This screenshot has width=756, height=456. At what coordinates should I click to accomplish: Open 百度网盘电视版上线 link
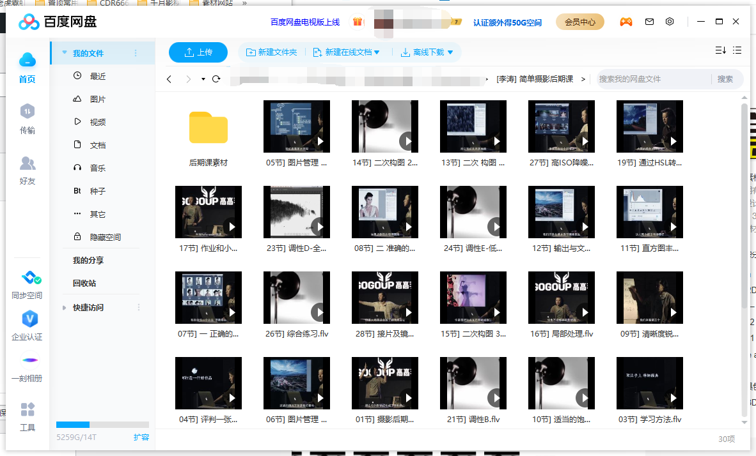[305, 22]
